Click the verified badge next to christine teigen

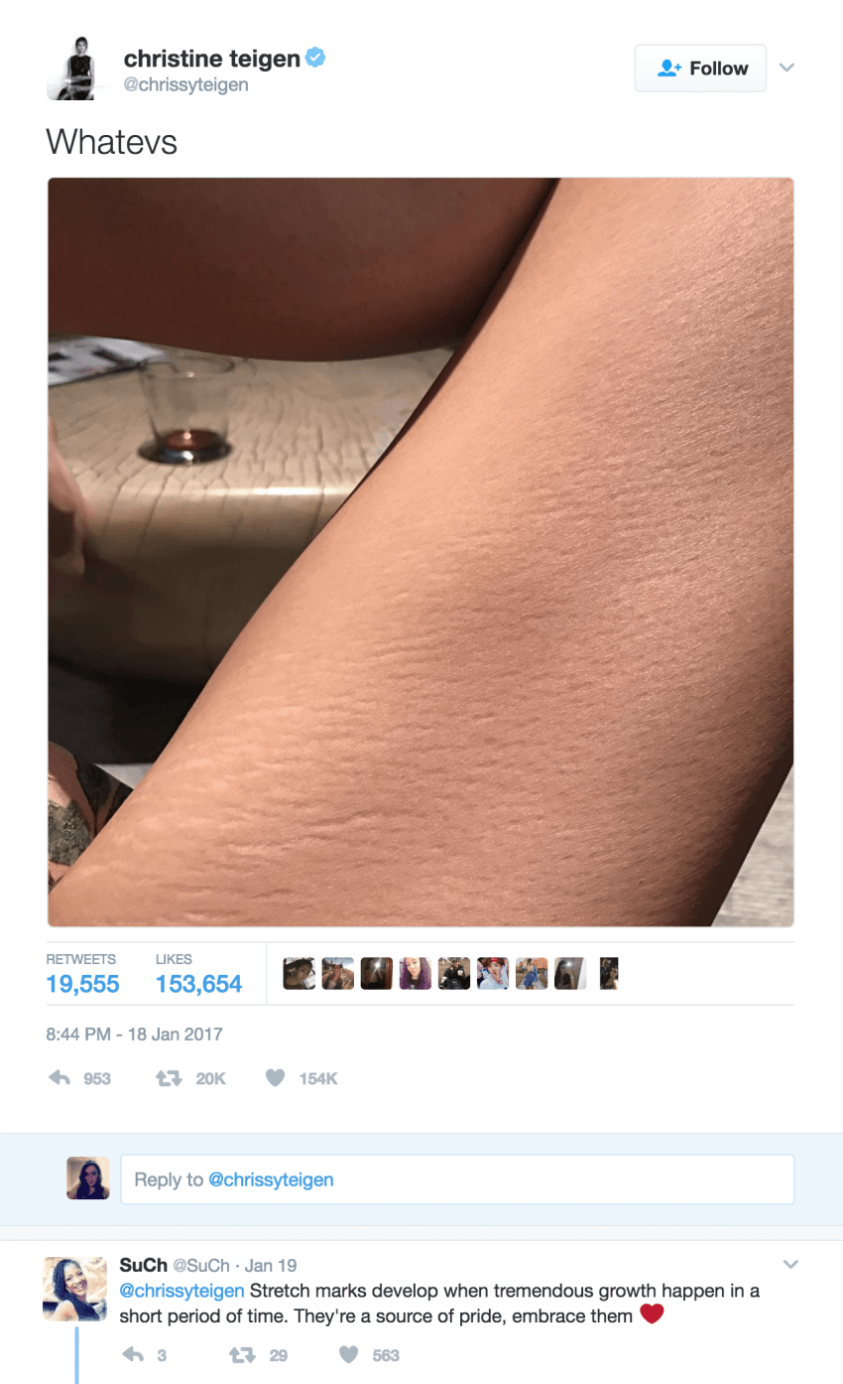pyautogui.click(x=315, y=59)
